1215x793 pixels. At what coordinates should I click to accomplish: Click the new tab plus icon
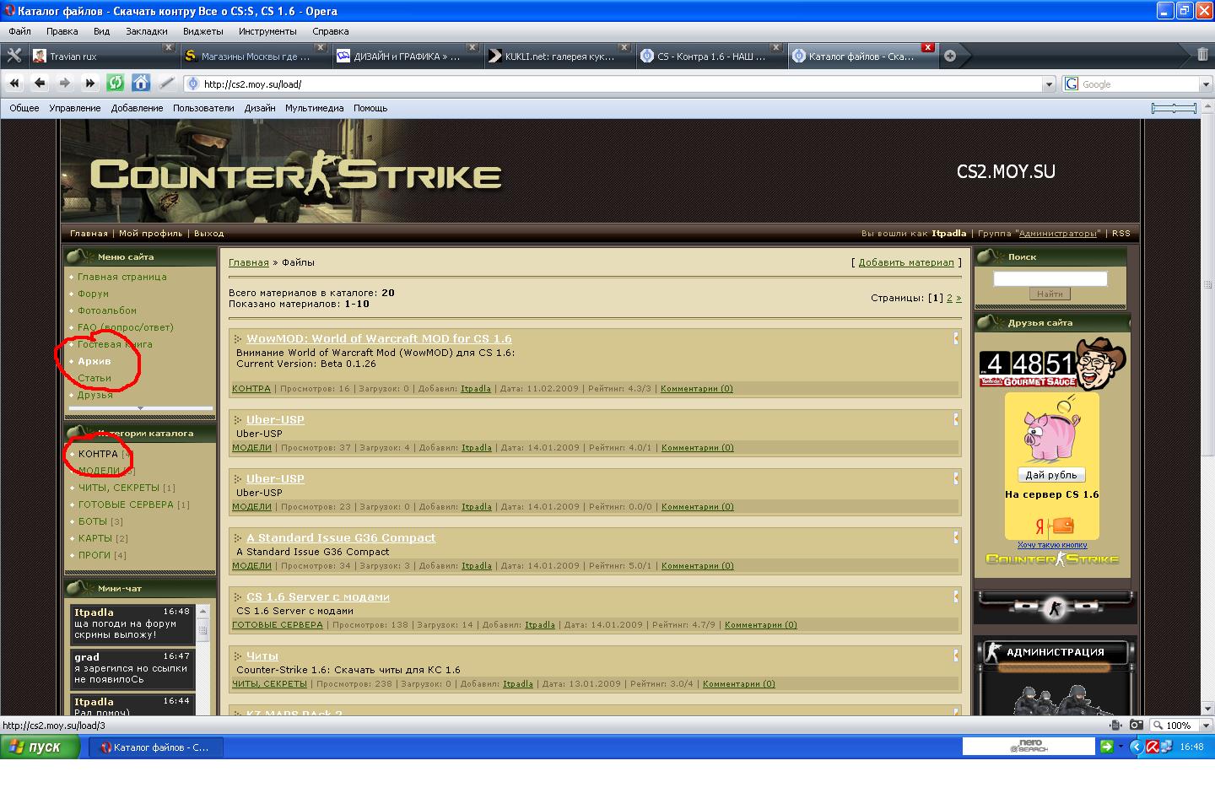coord(950,56)
